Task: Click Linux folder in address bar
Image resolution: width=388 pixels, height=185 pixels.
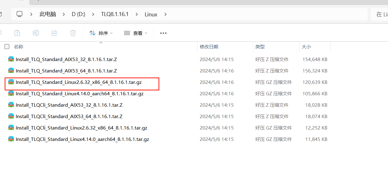Action: (151, 14)
